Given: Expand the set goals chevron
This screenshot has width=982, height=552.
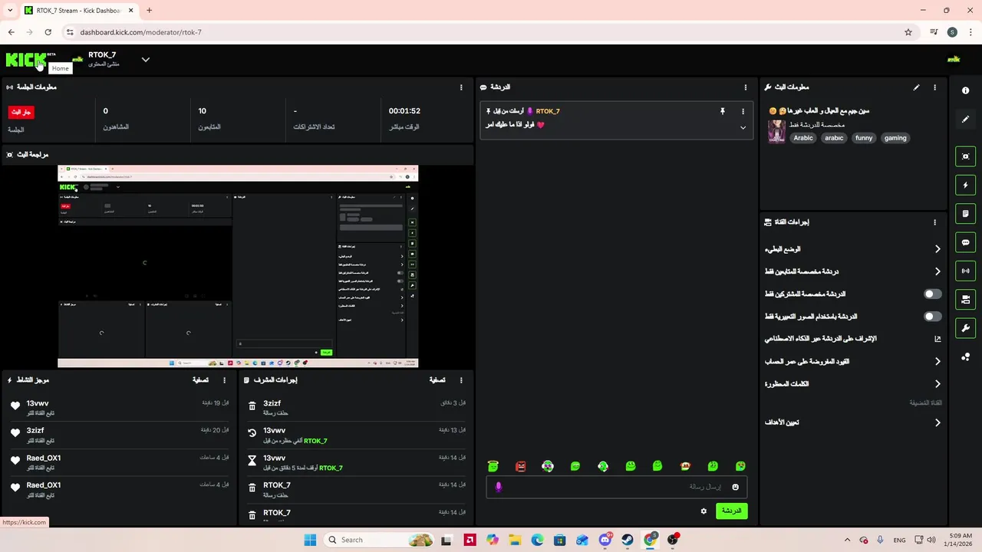Looking at the screenshot, I should (x=938, y=422).
